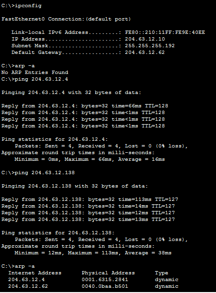Viewport: 216px width, 293px height.
Task: Click 'Pinging 204.63.12.138 with 32 bytes' line
Action: click(75, 186)
